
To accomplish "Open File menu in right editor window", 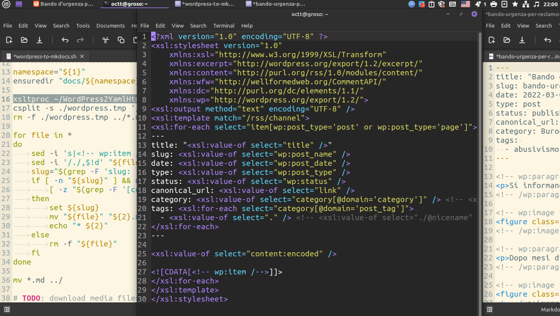I will click(x=490, y=26).
